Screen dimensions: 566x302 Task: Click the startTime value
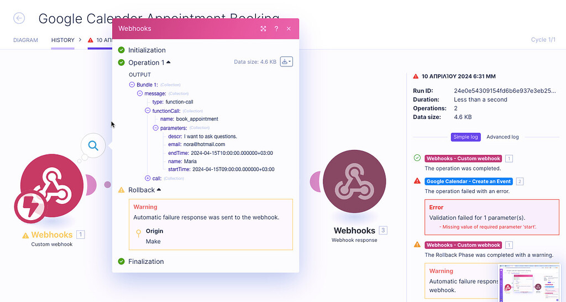(234, 169)
